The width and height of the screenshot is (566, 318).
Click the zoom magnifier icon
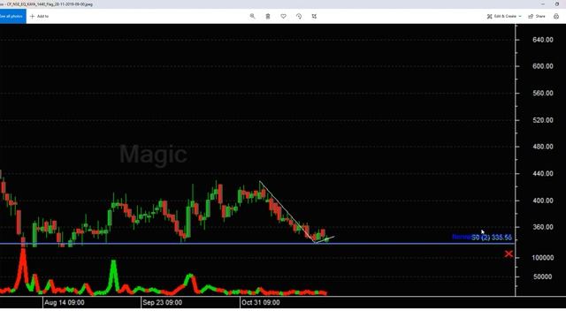point(252,16)
